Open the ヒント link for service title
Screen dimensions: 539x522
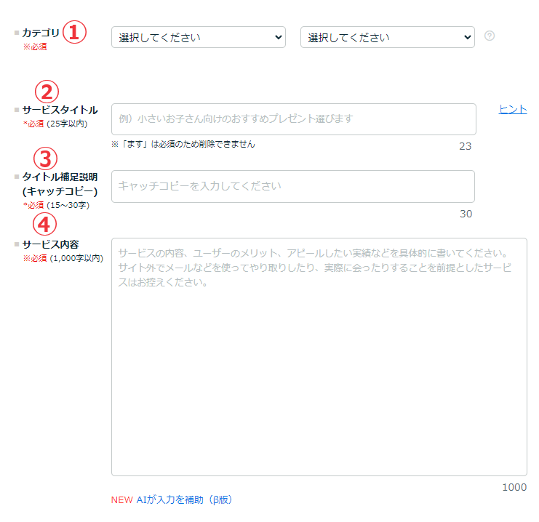[x=513, y=109]
